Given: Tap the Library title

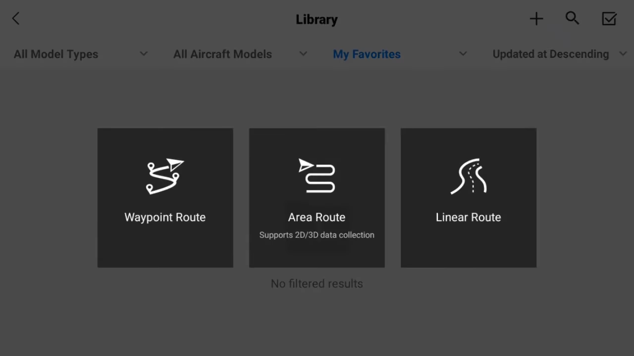Looking at the screenshot, I should 317,19.
